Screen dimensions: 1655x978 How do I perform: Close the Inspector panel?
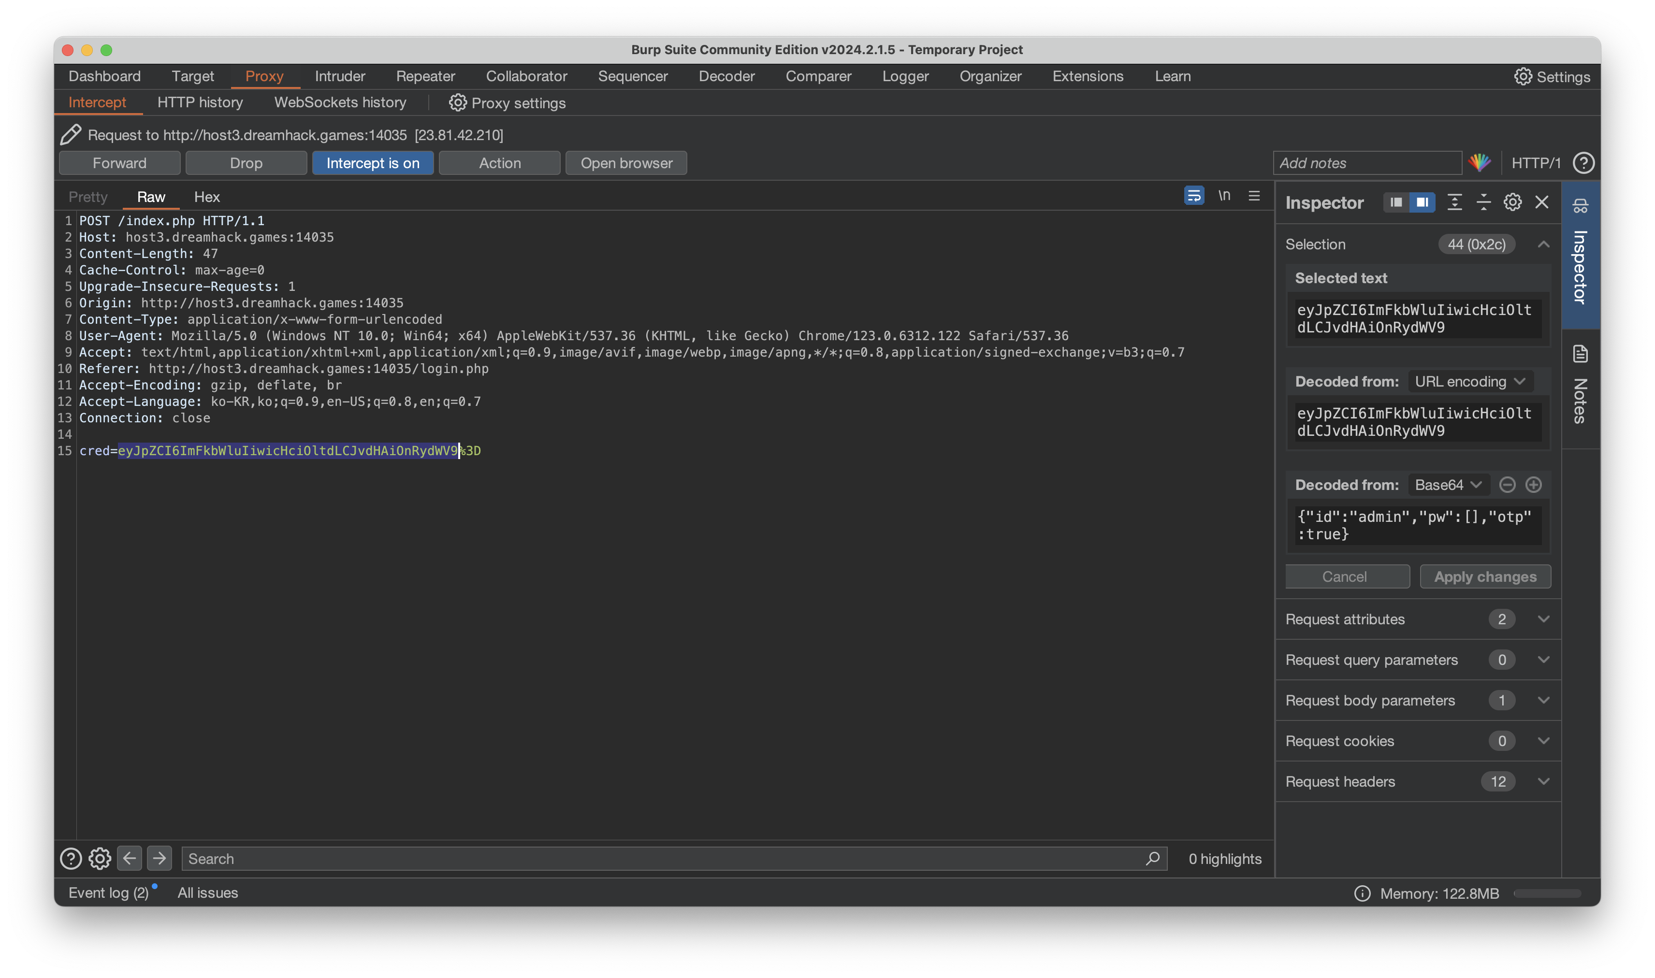pyautogui.click(x=1541, y=202)
